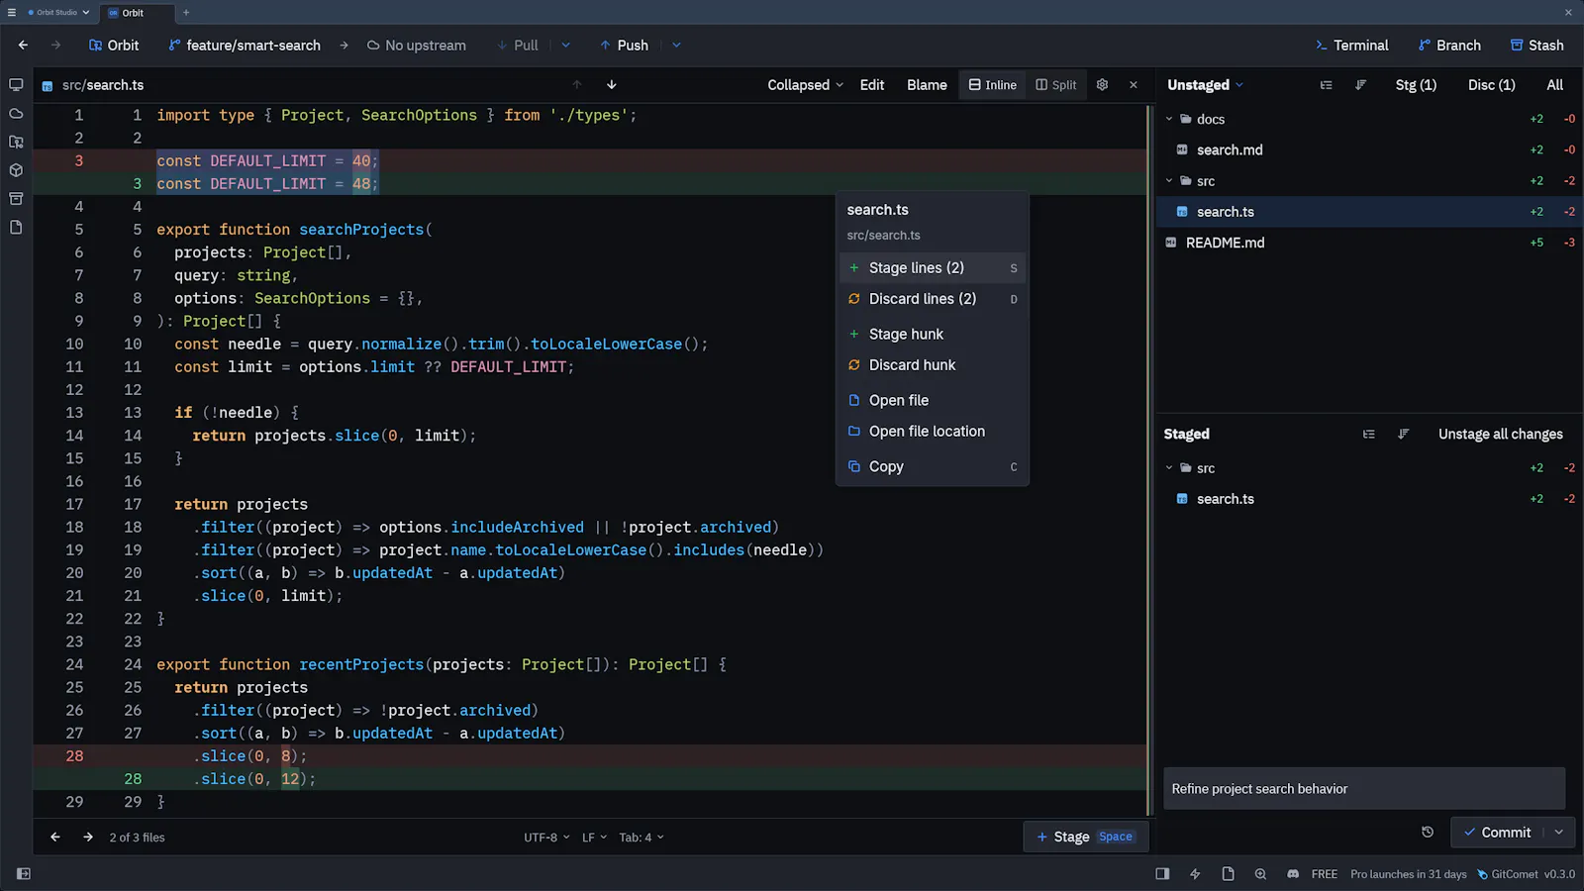Image resolution: width=1584 pixels, height=891 pixels.
Task: Click the archive box icon in left sidebar
Action: (x=16, y=199)
